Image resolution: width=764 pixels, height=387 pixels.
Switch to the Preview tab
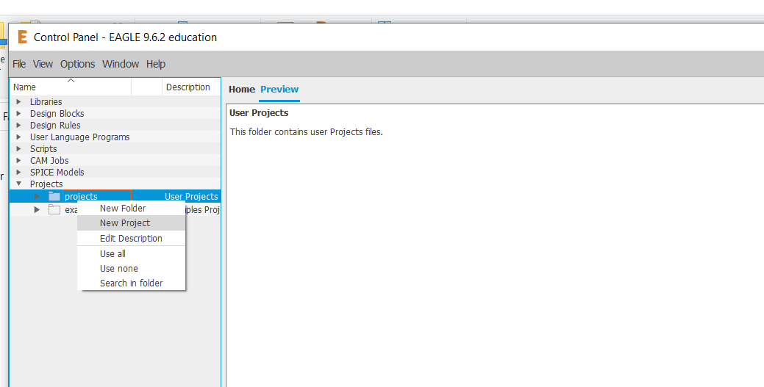pyautogui.click(x=279, y=89)
